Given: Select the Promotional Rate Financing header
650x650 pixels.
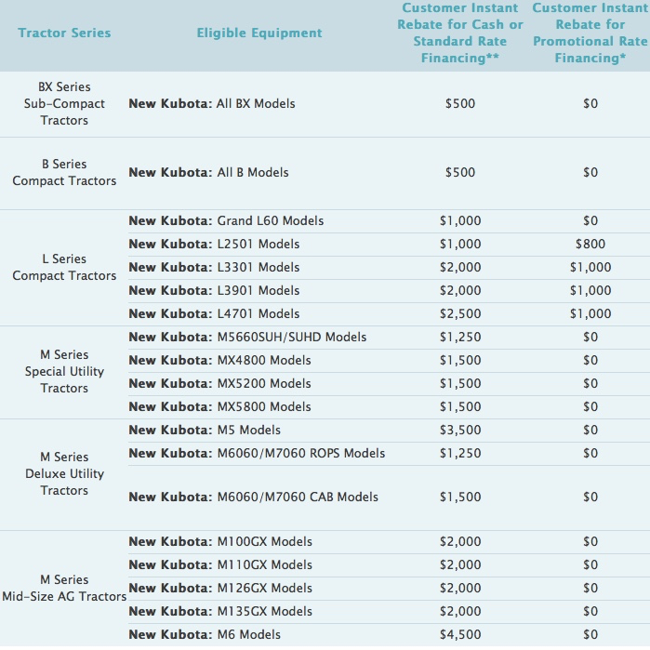Looking at the screenshot, I should [x=590, y=33].
